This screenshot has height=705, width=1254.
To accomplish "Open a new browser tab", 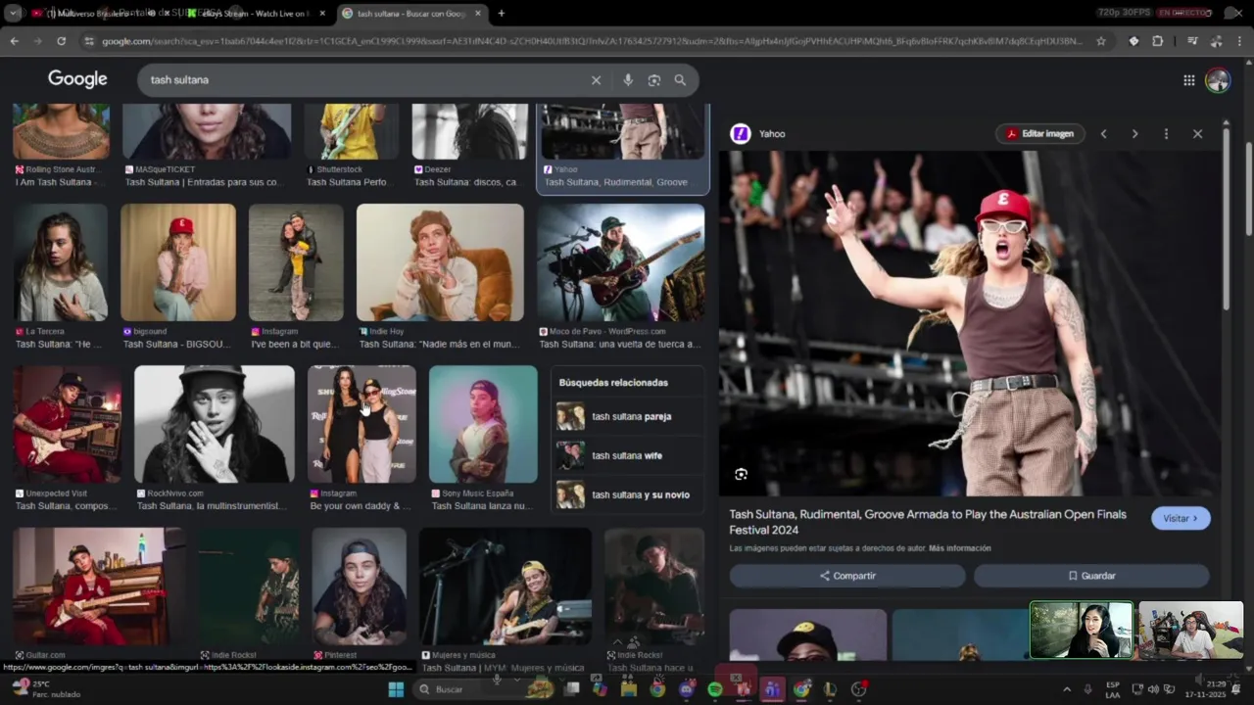I will (501, 14).
